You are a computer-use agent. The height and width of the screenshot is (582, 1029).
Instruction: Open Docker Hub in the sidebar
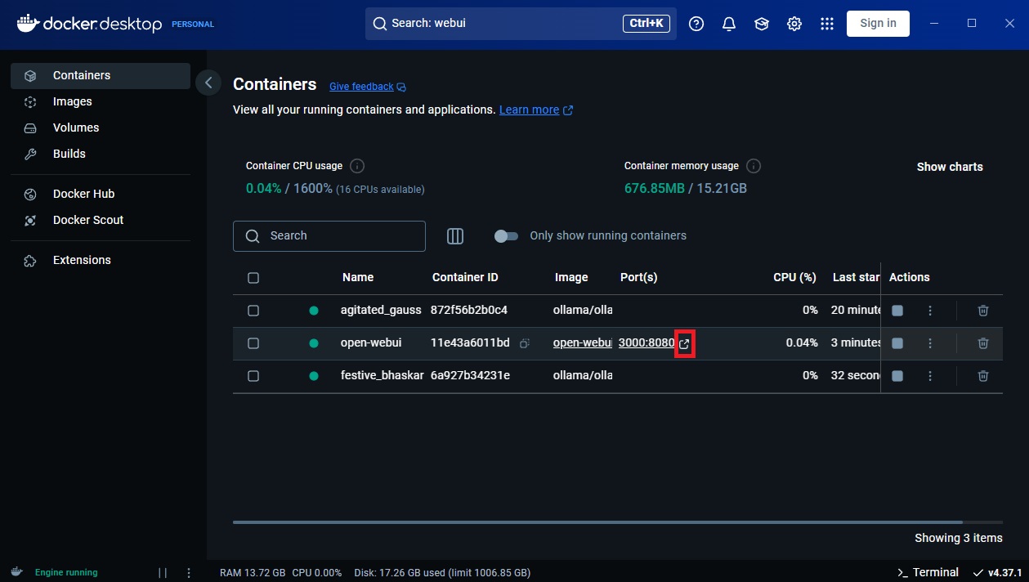[101, 194]
